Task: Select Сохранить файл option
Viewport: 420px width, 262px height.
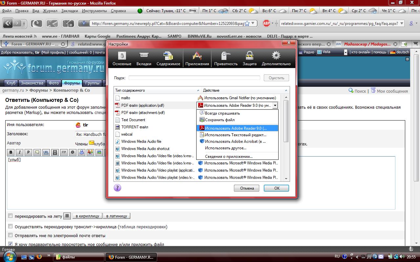Action: coord(237,120)
